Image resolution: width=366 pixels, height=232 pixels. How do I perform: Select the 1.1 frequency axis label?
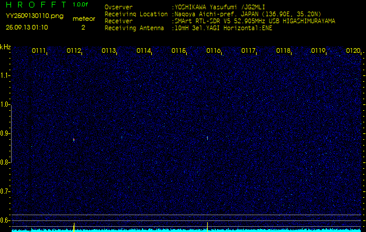click(5, 75)
